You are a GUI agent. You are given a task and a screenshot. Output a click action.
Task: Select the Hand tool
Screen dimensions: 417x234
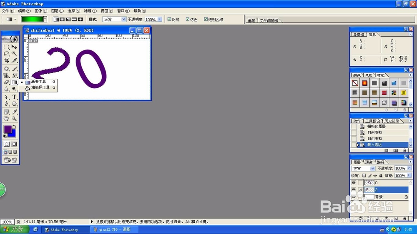click(x=6, y=119)
